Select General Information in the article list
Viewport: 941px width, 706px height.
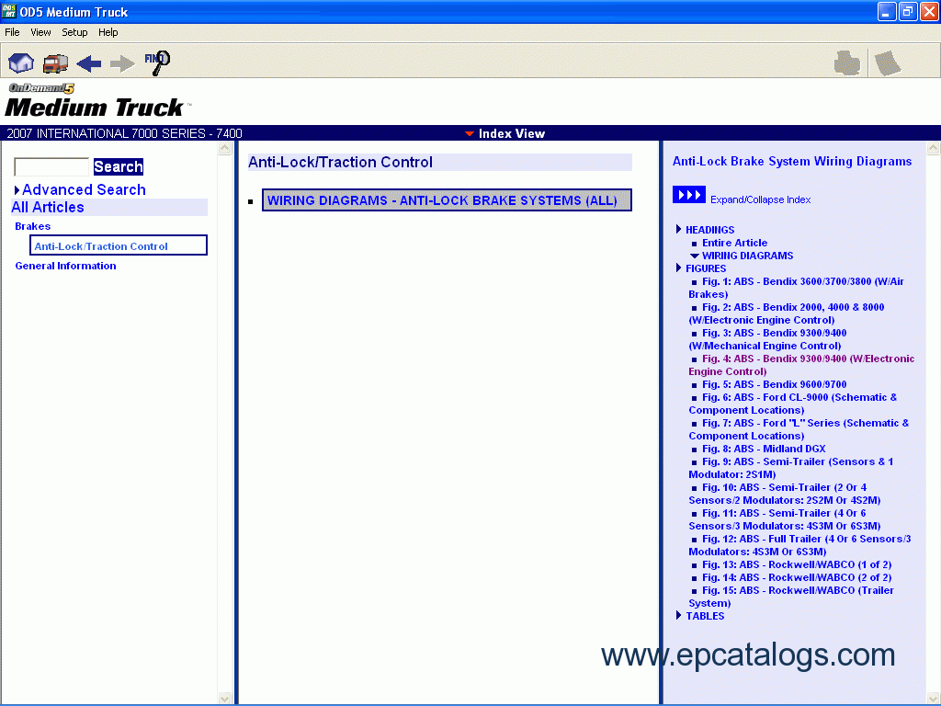tap(65, 266)
